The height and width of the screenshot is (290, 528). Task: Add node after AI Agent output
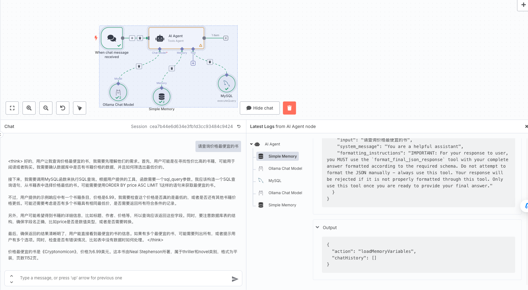226,38
